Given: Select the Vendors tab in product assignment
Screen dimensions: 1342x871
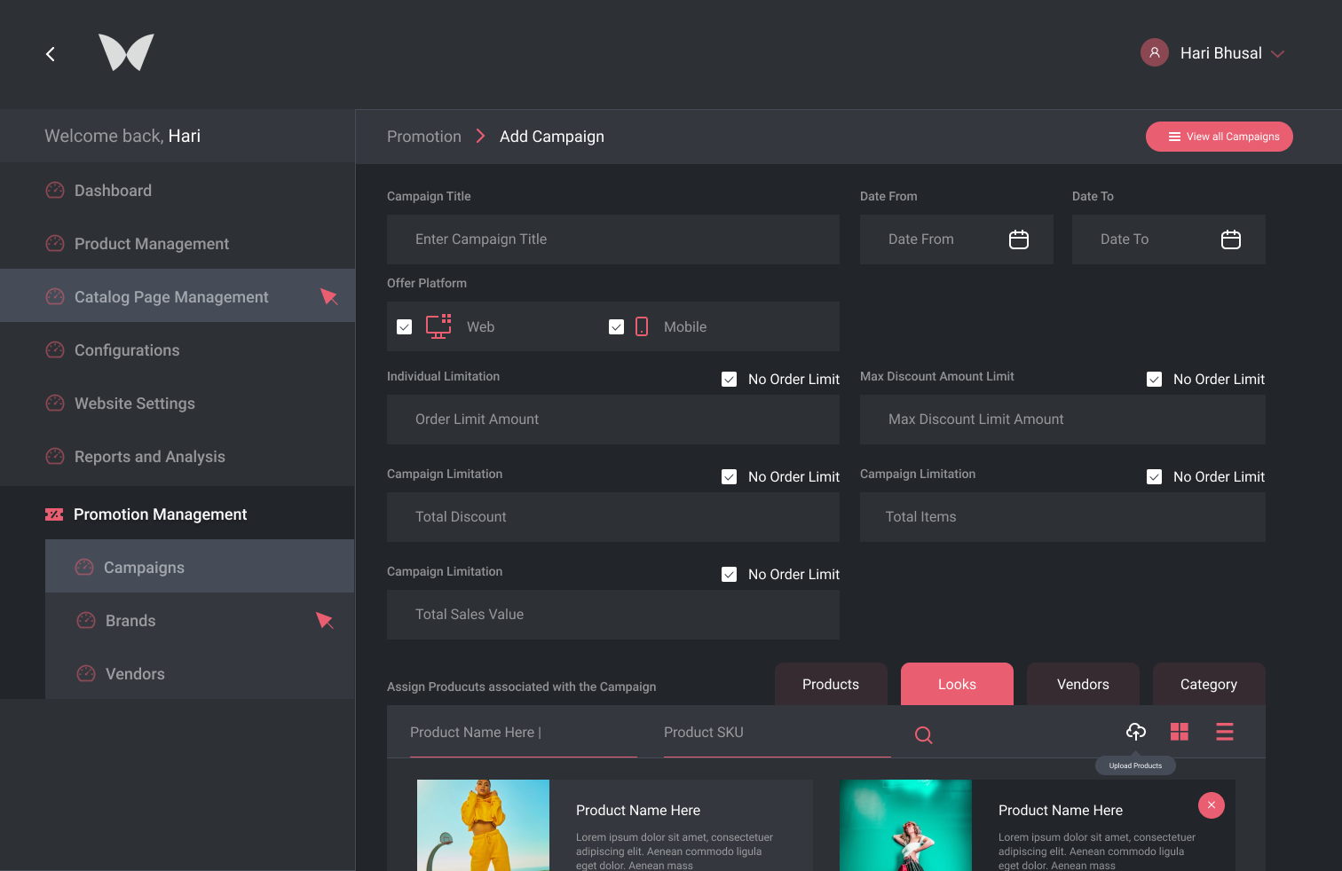Looking at the screenshot, I should 1083,684.
